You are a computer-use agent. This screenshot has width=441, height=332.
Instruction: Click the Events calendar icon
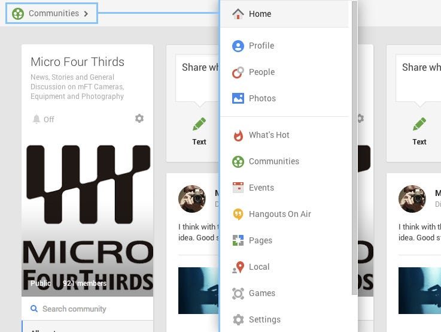(238, 187)
